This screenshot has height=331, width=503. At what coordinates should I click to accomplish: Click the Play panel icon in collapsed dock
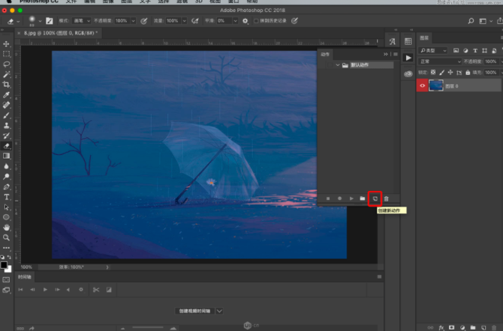point(408,58)
